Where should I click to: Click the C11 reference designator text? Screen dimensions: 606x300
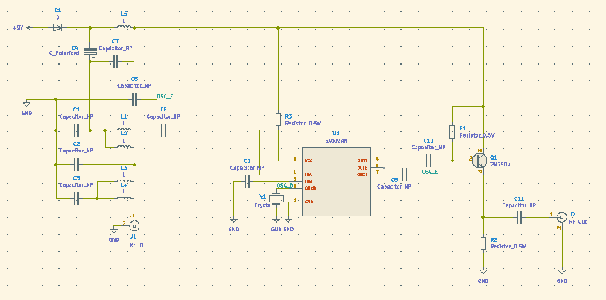tap(518, 198)
